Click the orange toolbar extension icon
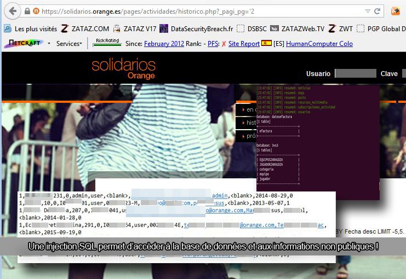Screen dimensions: 406x279 pyautogui.click(x=396, y=11)
